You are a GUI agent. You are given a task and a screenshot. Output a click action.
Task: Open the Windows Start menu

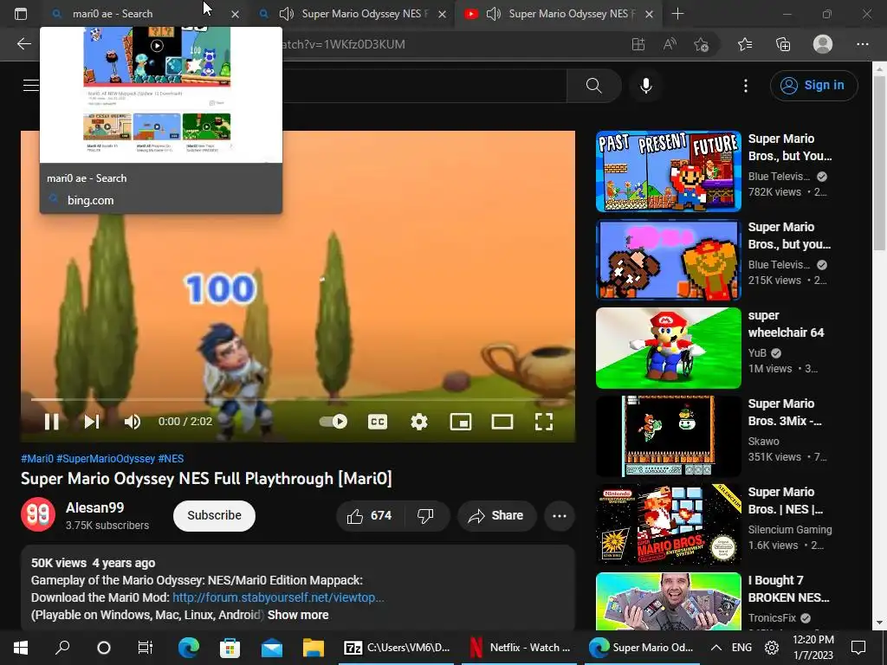[21, 648]
